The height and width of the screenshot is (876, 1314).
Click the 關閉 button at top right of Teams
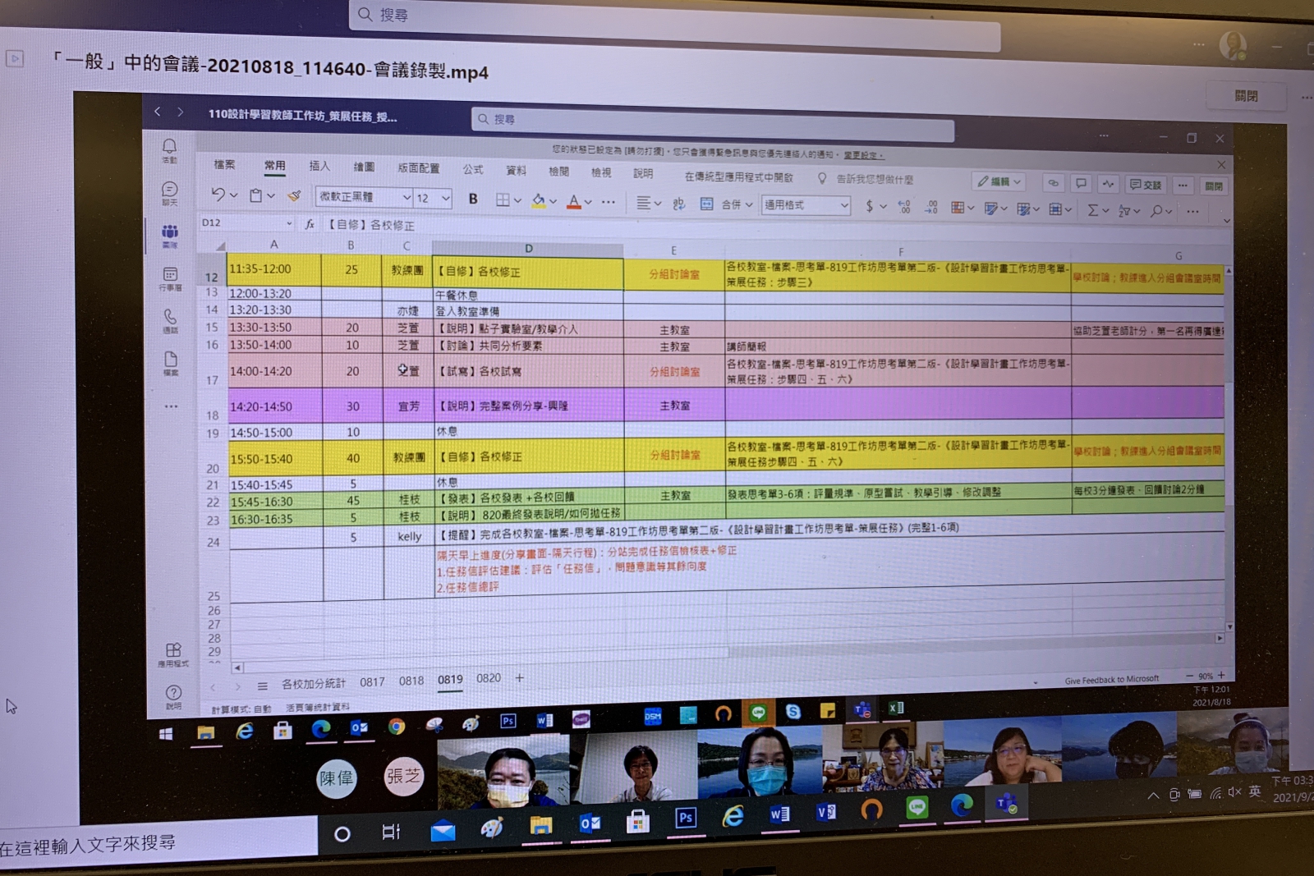tap(1246, 96)
